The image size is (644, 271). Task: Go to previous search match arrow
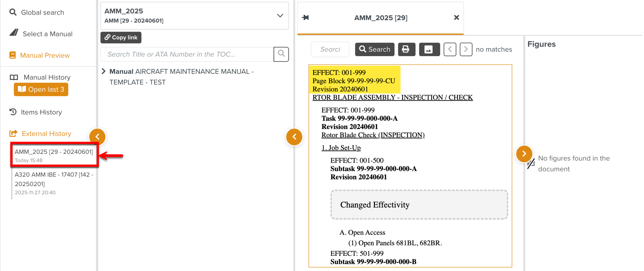(450, 49)
